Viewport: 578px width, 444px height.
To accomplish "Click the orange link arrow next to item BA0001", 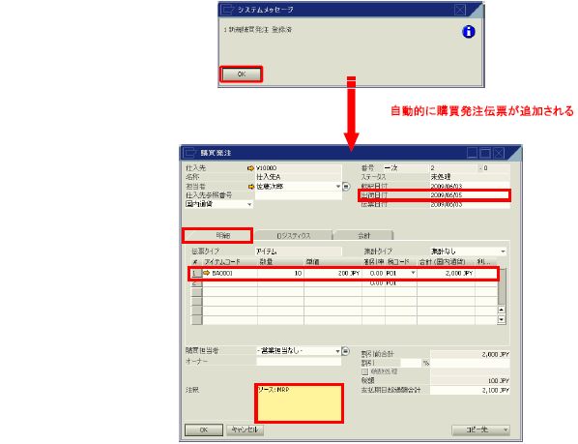I will point(207,273).
